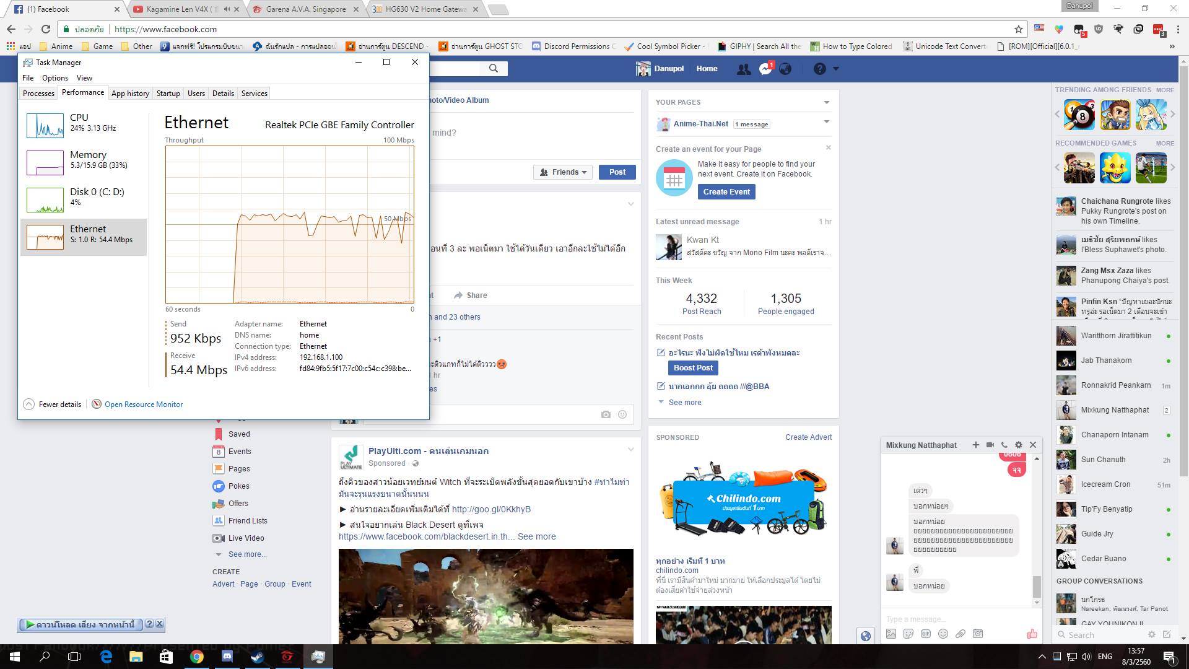Open View menu in Task Manager
This screenshot has width=1189, height=669.
click(x=84, y=77)
